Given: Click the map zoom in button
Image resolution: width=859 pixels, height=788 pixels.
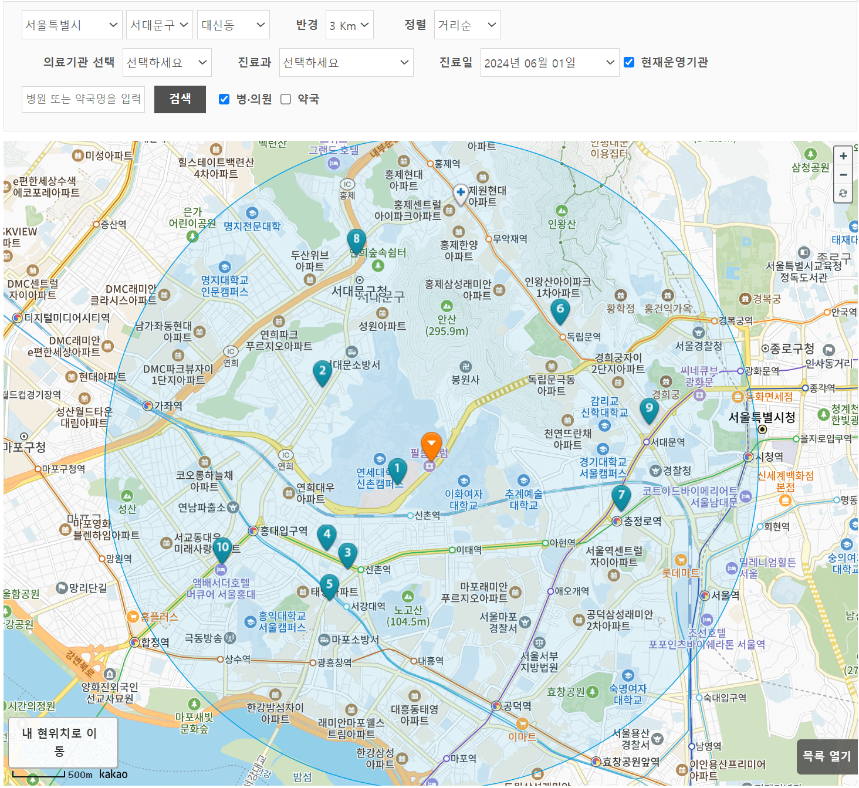Looking at the screenshot, I should (843, 155).
